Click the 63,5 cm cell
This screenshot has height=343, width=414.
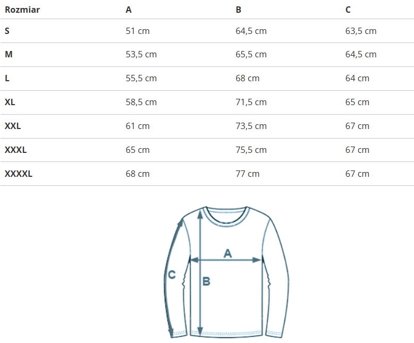361,31
